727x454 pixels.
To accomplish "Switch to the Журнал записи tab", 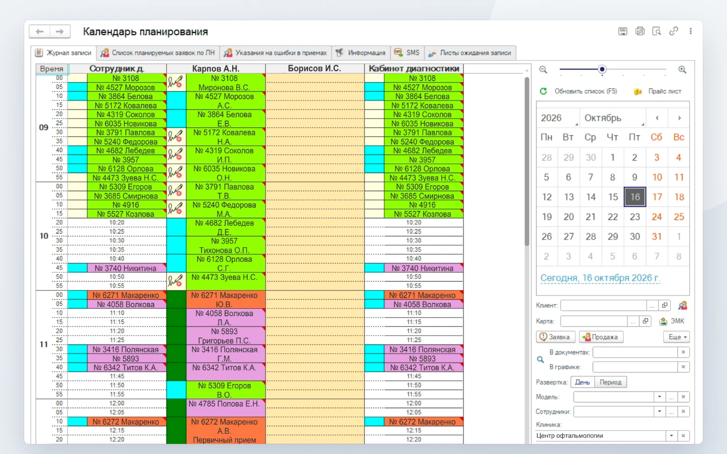I will [x=64, y=52].
